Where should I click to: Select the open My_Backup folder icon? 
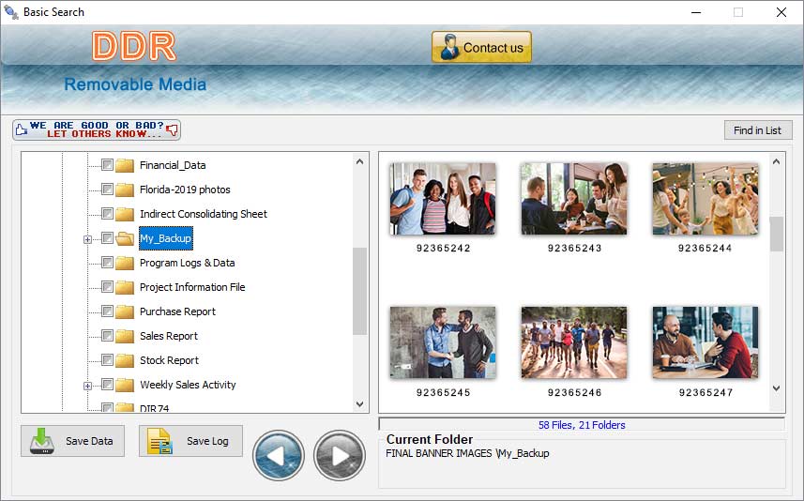(125, 238)
